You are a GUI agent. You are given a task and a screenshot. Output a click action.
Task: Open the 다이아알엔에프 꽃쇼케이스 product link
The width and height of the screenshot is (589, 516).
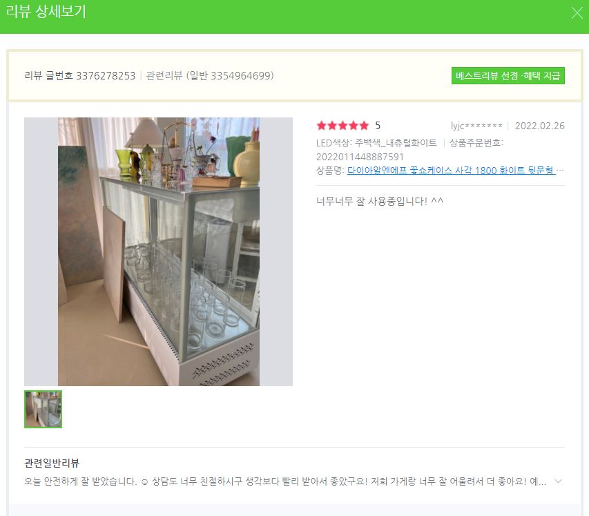point(451,170)
